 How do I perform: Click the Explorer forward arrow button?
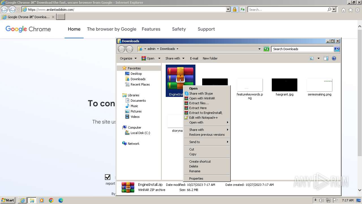click(x=129, y=49)
